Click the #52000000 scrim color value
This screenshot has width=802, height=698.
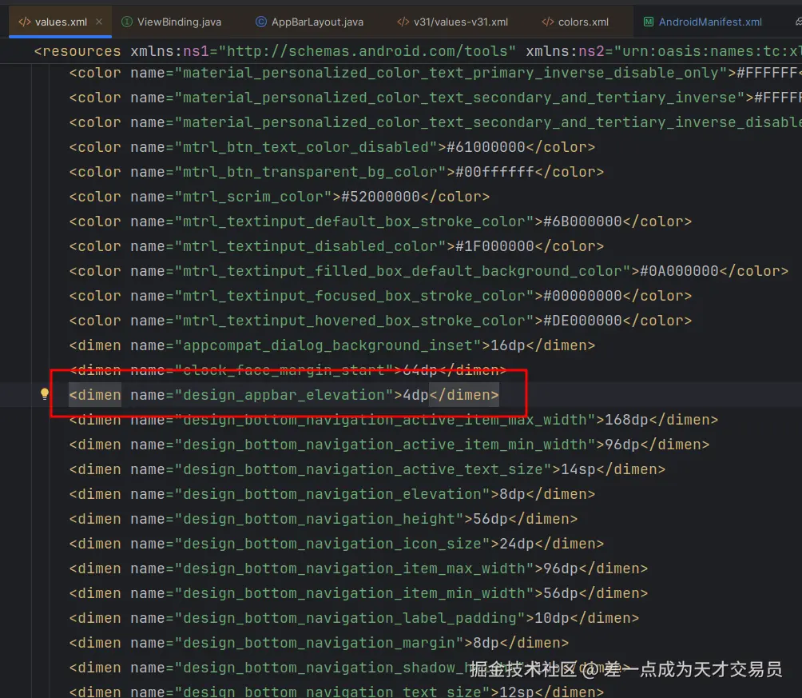(x=380, y=197)
